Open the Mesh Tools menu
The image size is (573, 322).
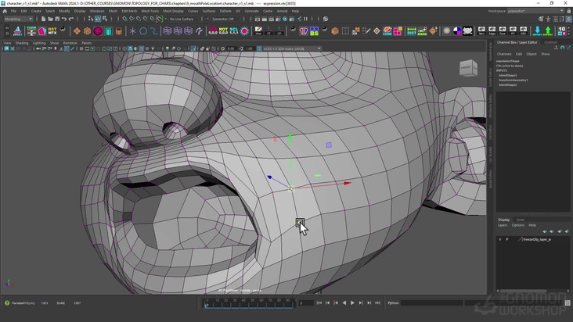point(150,11)
